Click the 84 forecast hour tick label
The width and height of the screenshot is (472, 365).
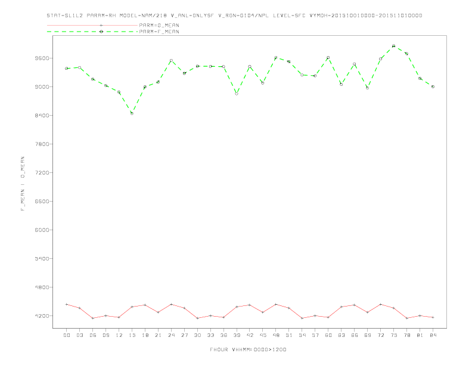(433, 335)
